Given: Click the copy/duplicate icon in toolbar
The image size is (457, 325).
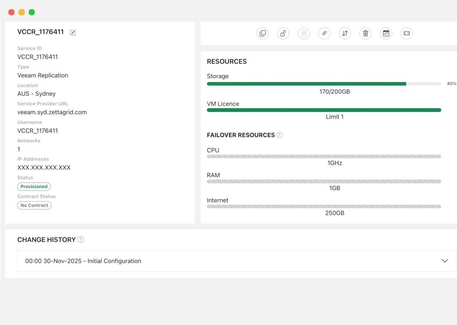Looking at the screenshot, I should (263, 33).
